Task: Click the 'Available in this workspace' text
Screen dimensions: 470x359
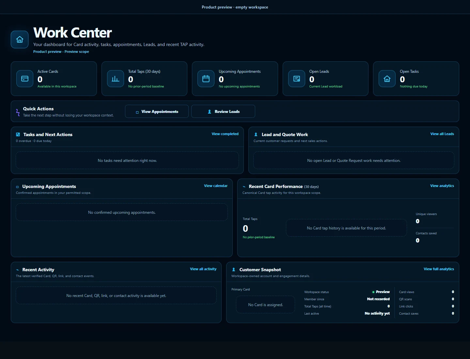Action: pyautogui.click(x=57, y=86)
